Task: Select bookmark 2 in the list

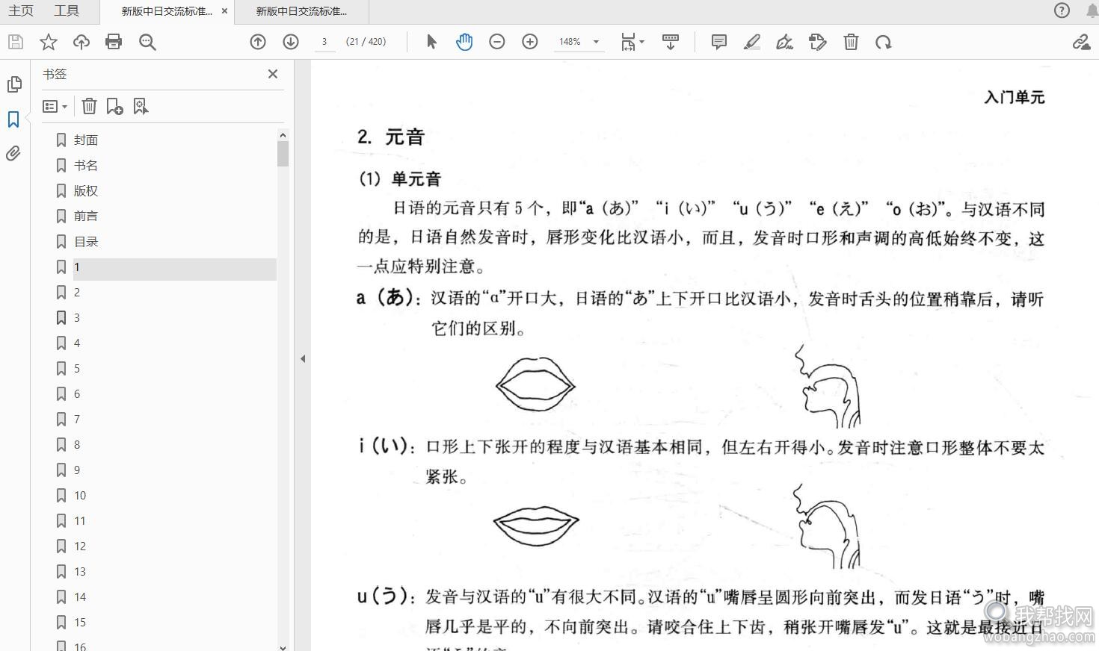Action: 77,293
